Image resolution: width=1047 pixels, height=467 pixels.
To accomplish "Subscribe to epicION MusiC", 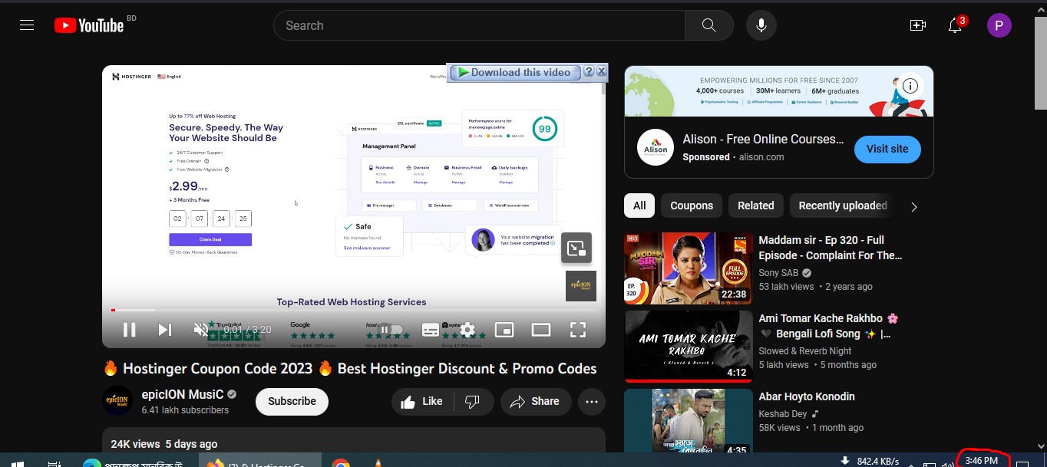I will click(292, 401).
